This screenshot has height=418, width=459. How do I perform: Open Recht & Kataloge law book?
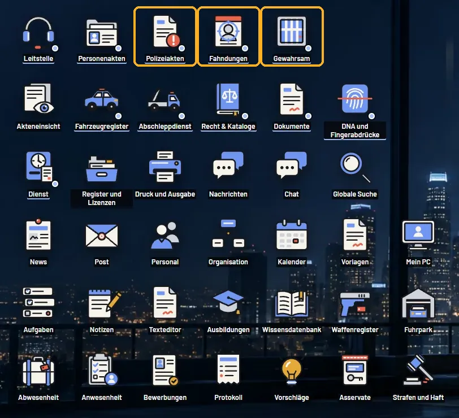(x=228, y=99)
